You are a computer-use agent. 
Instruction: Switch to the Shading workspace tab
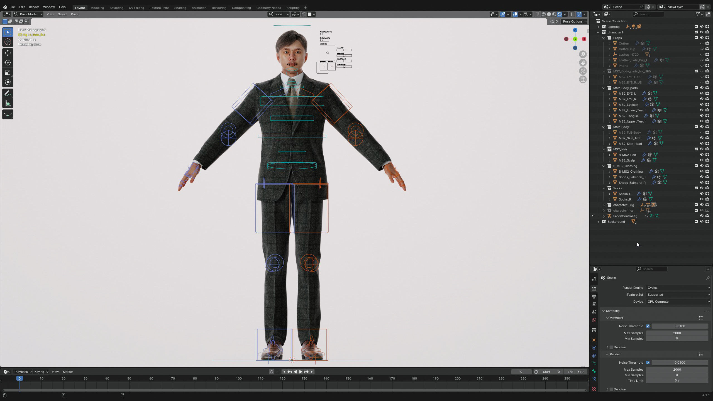[x=180, y=8]
